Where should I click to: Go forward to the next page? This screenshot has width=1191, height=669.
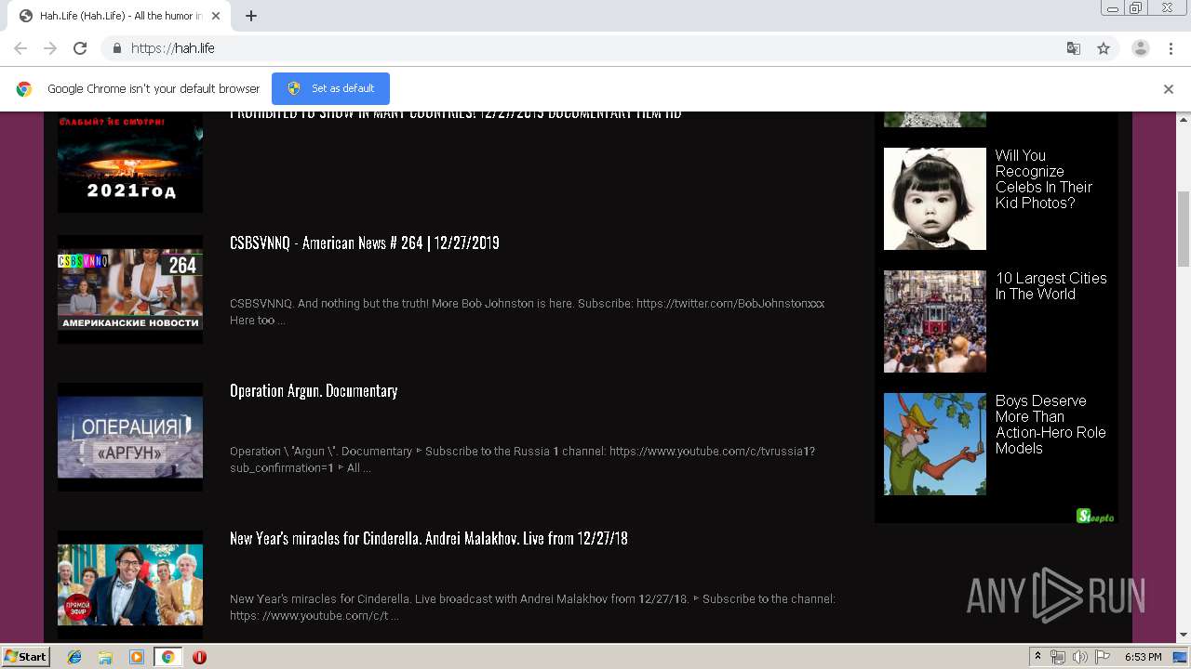(50, 48)
